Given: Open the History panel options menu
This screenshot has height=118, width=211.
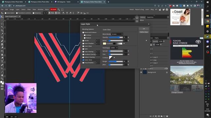Looking at the screenshot, I should (x=168, y=17).
